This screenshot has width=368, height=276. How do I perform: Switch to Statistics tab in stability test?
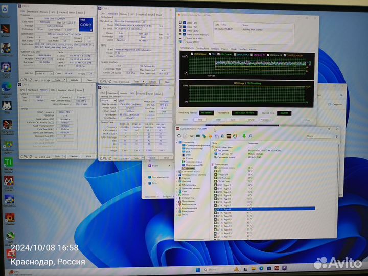click(x=253, y=49)
